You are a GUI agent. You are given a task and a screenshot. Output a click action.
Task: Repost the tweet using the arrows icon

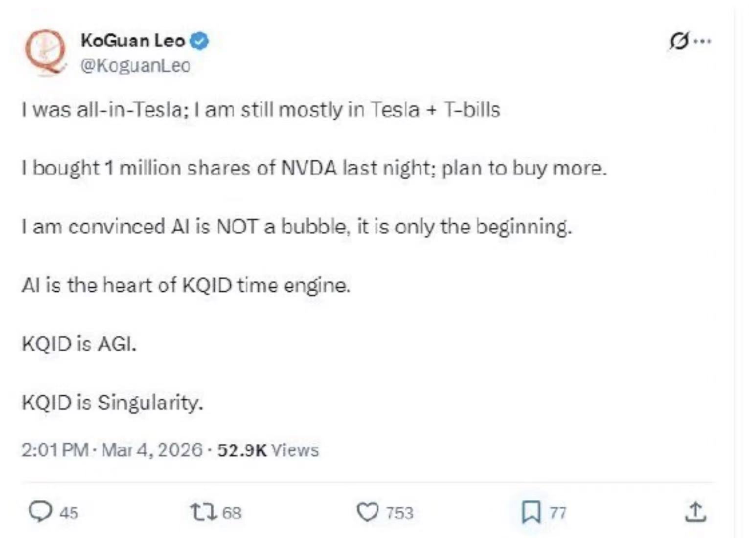(204, 512)
